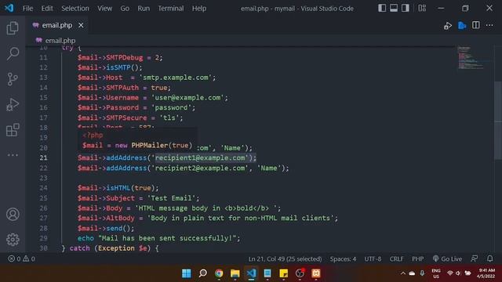Change language mode PHP in status bar

click(417, 258)
